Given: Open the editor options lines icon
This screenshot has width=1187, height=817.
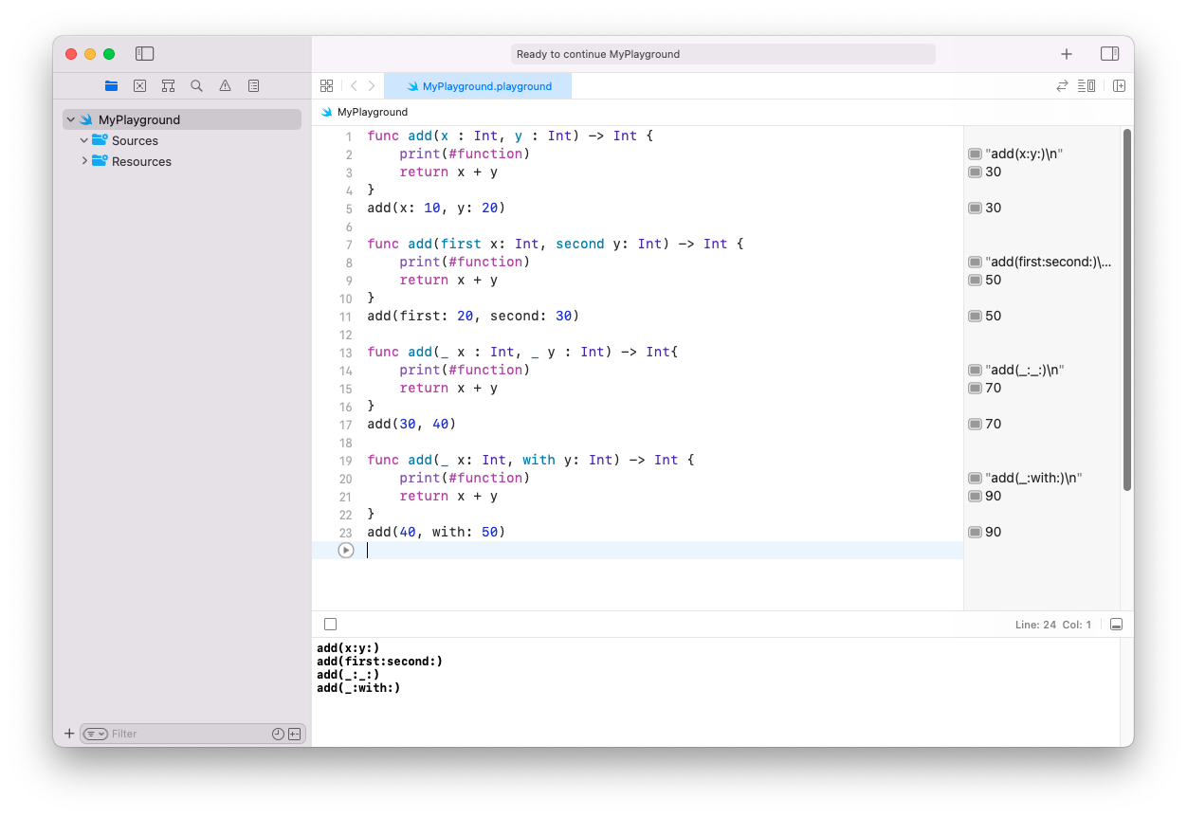Looking at the screenshot, I should coord(1087,85).
